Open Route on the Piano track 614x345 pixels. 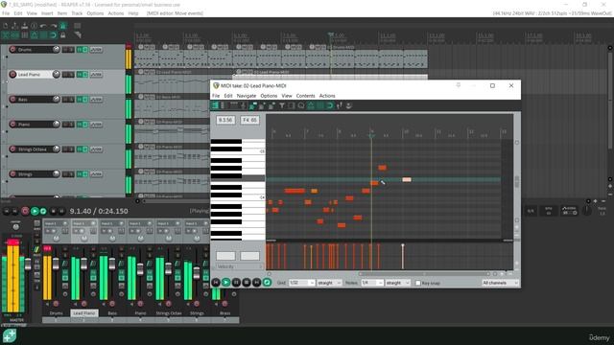[x=96, y=125]
